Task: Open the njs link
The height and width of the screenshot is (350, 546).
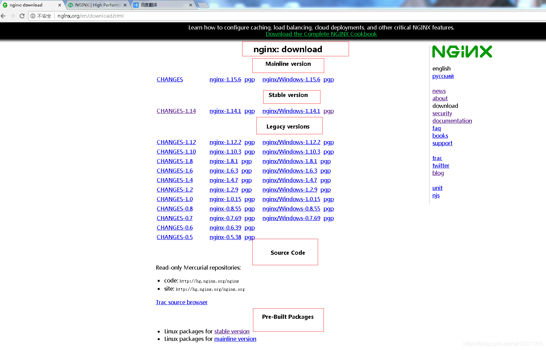Action: tap(436, 195)
